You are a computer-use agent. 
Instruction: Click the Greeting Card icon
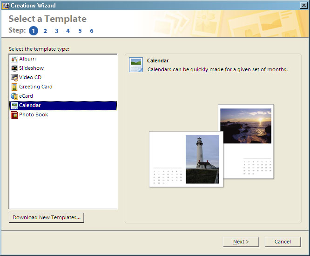[x=14, y=87]
